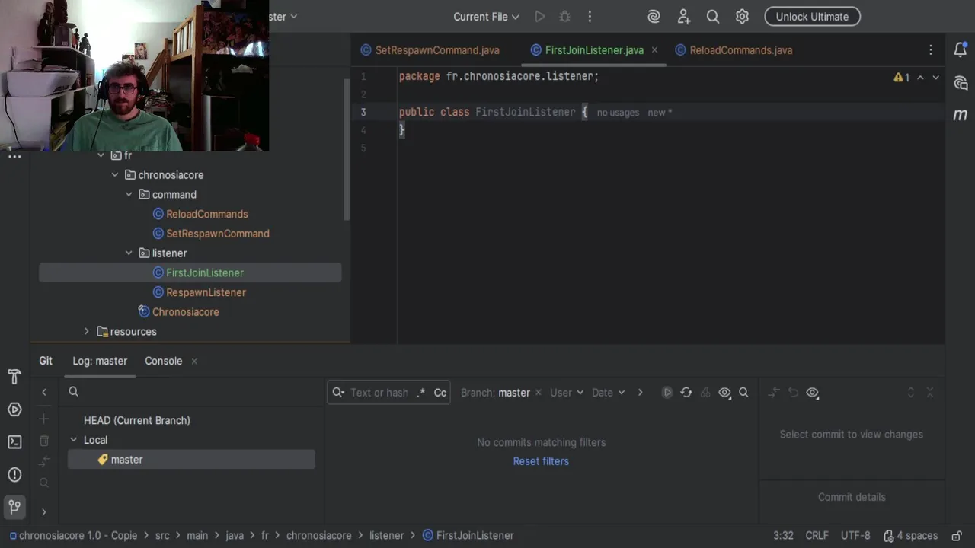975x548 pixels.
Task: Open view options eye icon in changes pane
Action: (812, 393)
